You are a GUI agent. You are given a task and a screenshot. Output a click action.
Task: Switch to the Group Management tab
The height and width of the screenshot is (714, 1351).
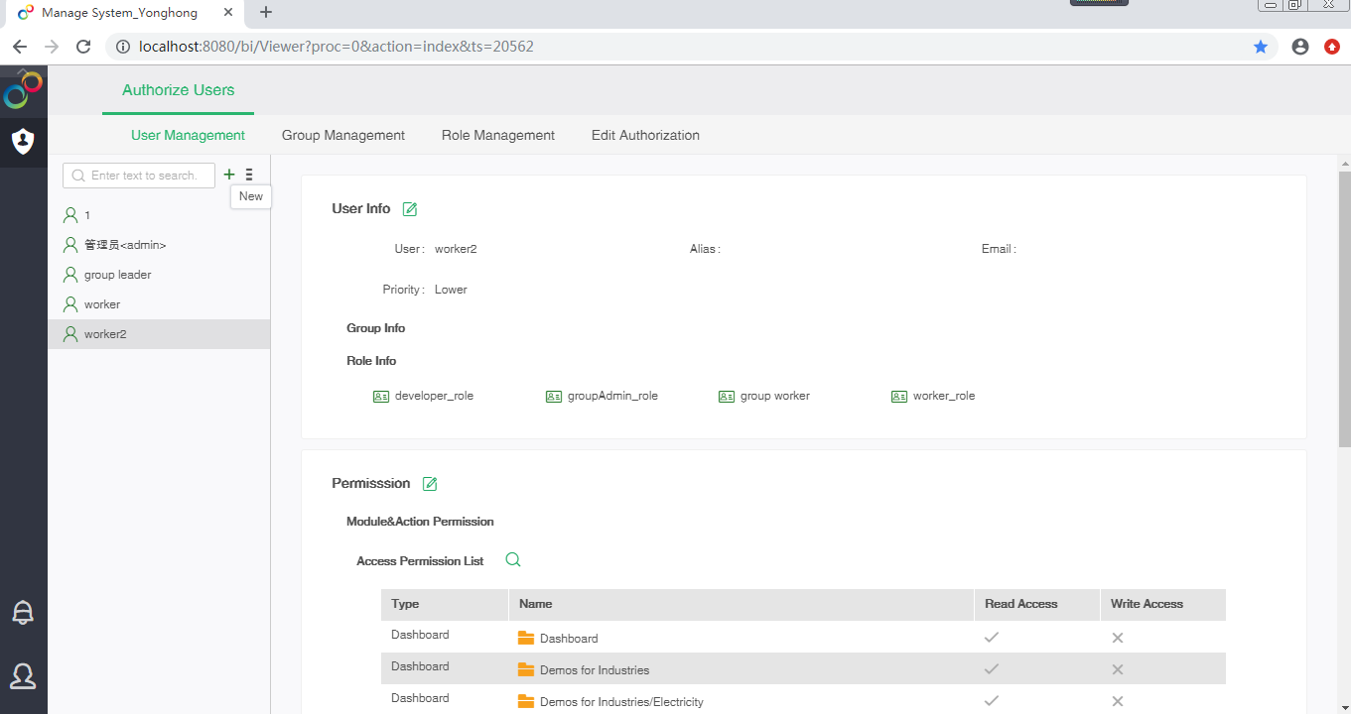pos(343,136)
